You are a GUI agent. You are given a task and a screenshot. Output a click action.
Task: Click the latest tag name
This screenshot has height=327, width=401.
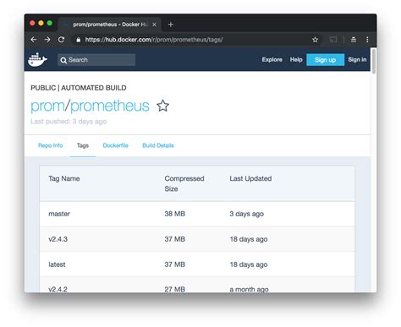(57, 264)
